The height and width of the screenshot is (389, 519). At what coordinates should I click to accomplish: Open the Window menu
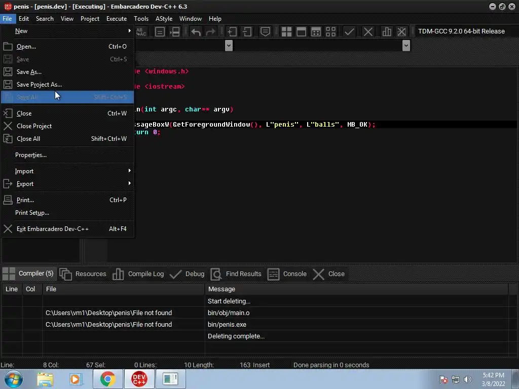pos(191,19)
